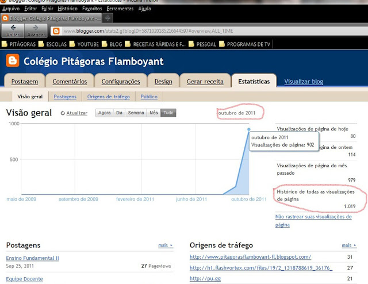Click the x-axis label maio de 2009

(21, 199)
